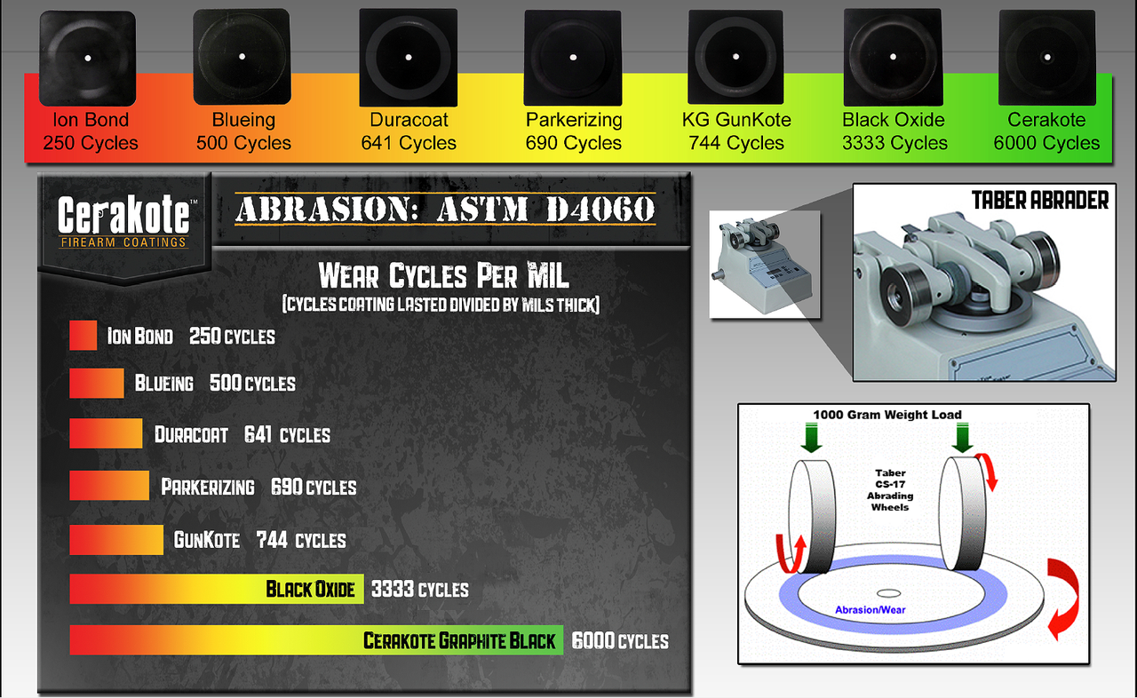1137x698 pixels.
Task: Click "Blueing" name under its sample thumbnail
Action: tap(243, 120)
